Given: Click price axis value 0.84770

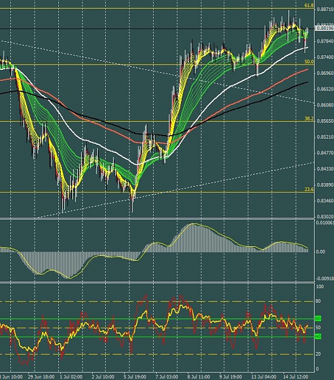Looking at the screenshot, I should [x=325, y=153].
